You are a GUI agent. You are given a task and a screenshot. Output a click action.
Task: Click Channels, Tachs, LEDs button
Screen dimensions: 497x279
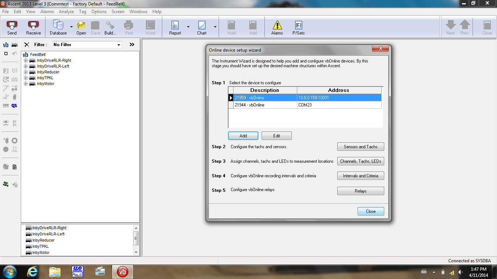coord(361,161)
